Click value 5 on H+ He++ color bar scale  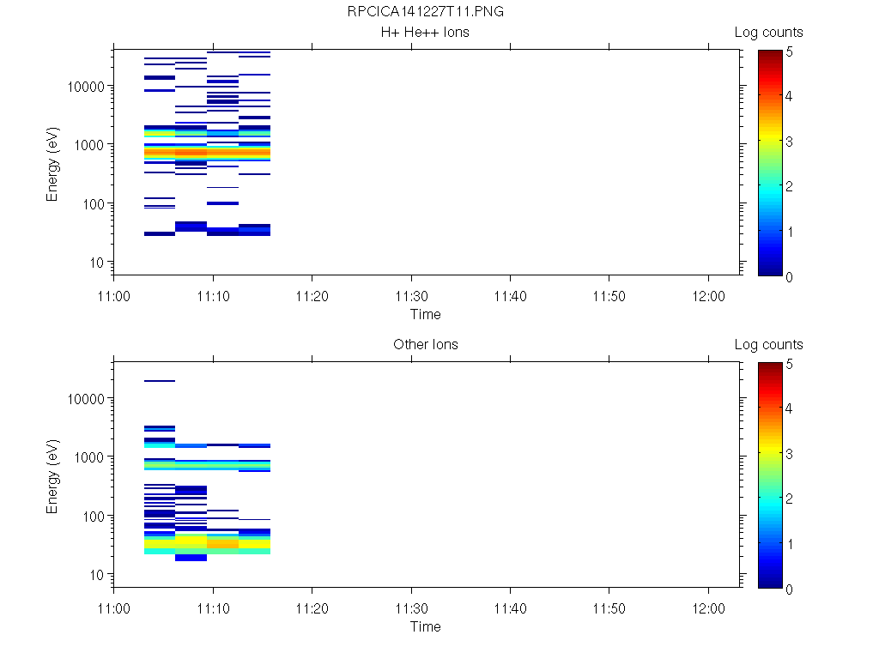point(790,52)
